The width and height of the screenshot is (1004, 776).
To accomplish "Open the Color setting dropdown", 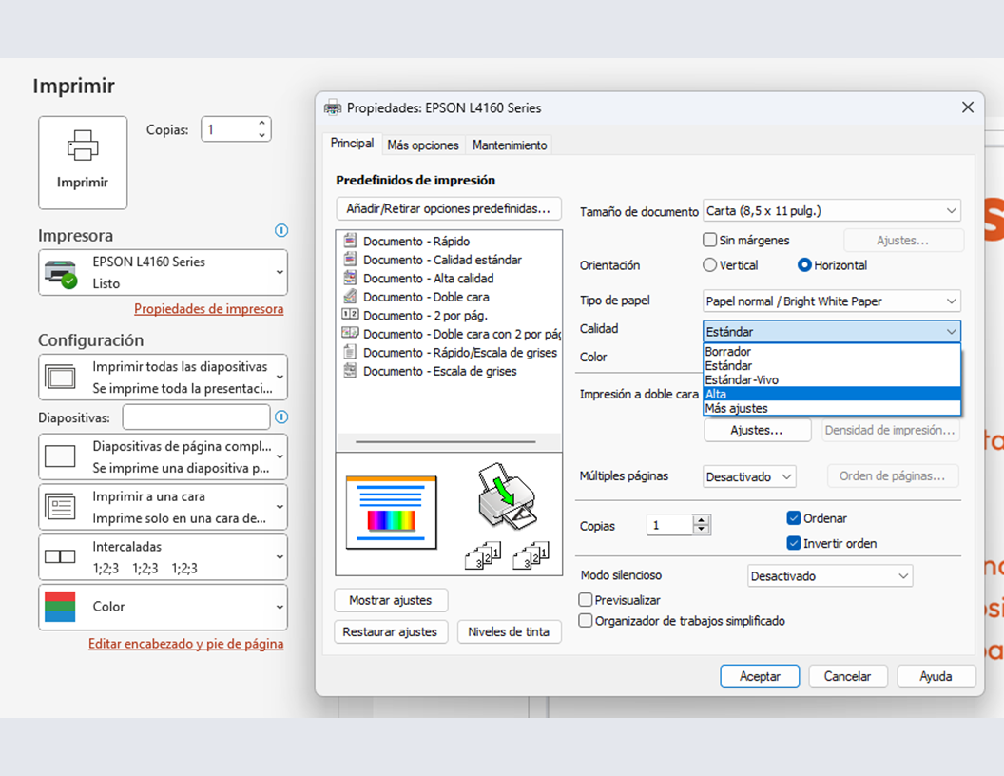I will [163, 607].
